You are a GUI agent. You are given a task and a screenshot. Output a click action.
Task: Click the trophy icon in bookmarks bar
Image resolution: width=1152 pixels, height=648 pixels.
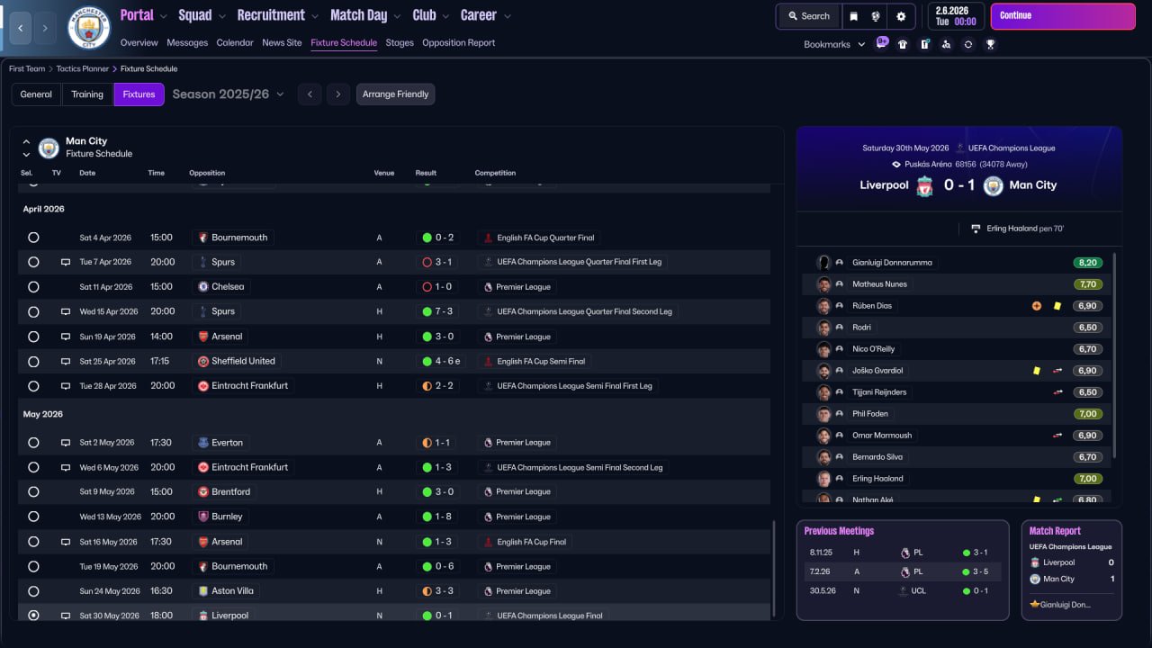[990, 44]
